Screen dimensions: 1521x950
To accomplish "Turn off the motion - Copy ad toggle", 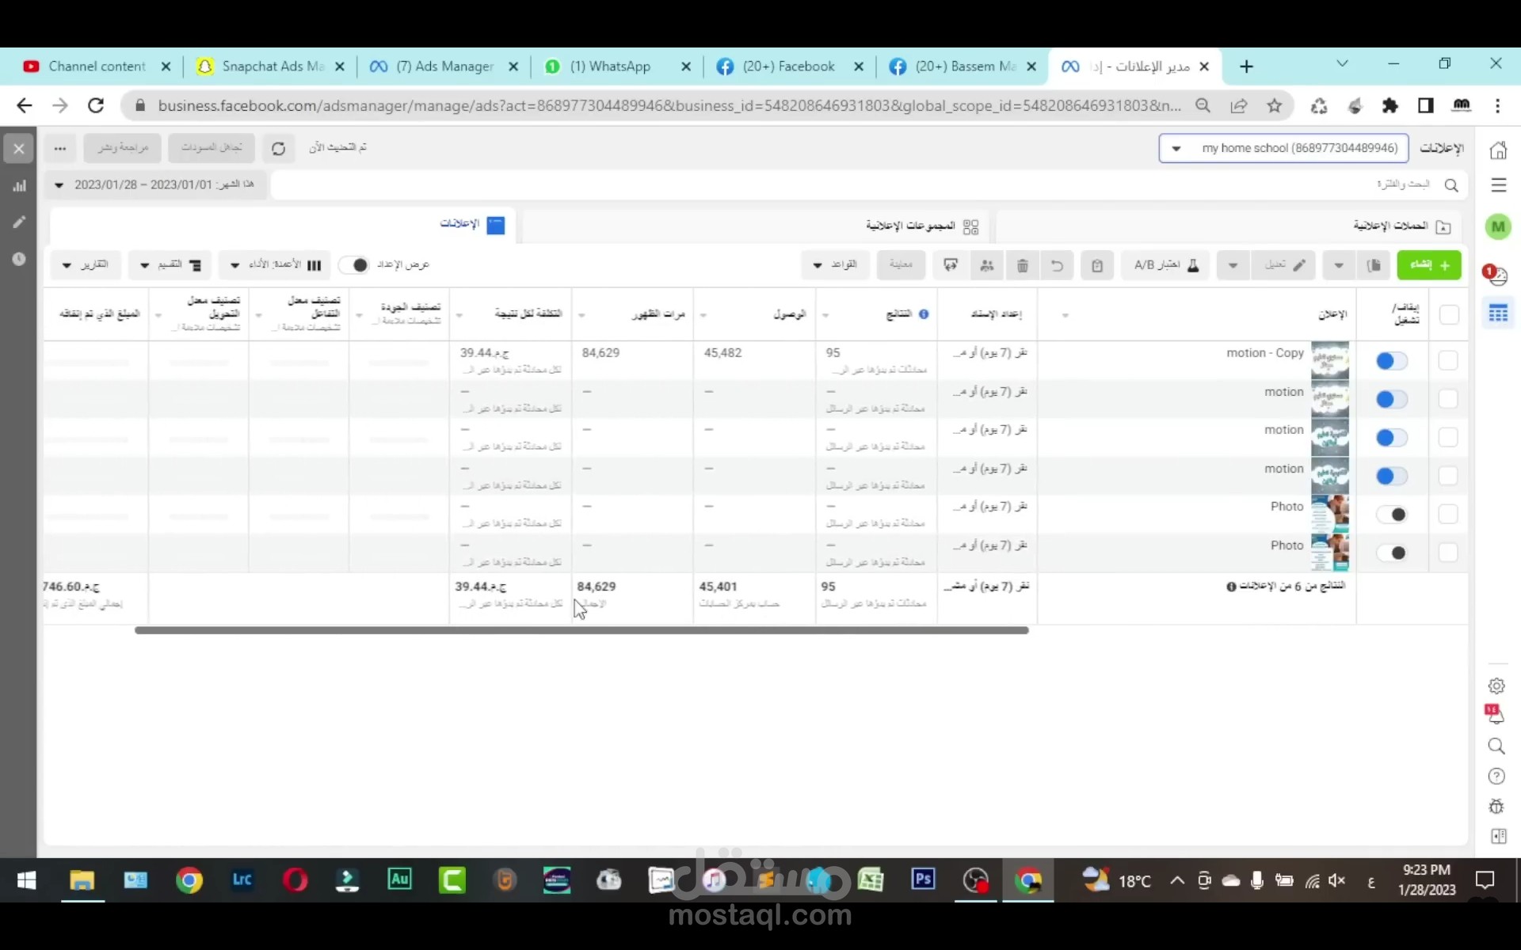I will coord(1391,361).
